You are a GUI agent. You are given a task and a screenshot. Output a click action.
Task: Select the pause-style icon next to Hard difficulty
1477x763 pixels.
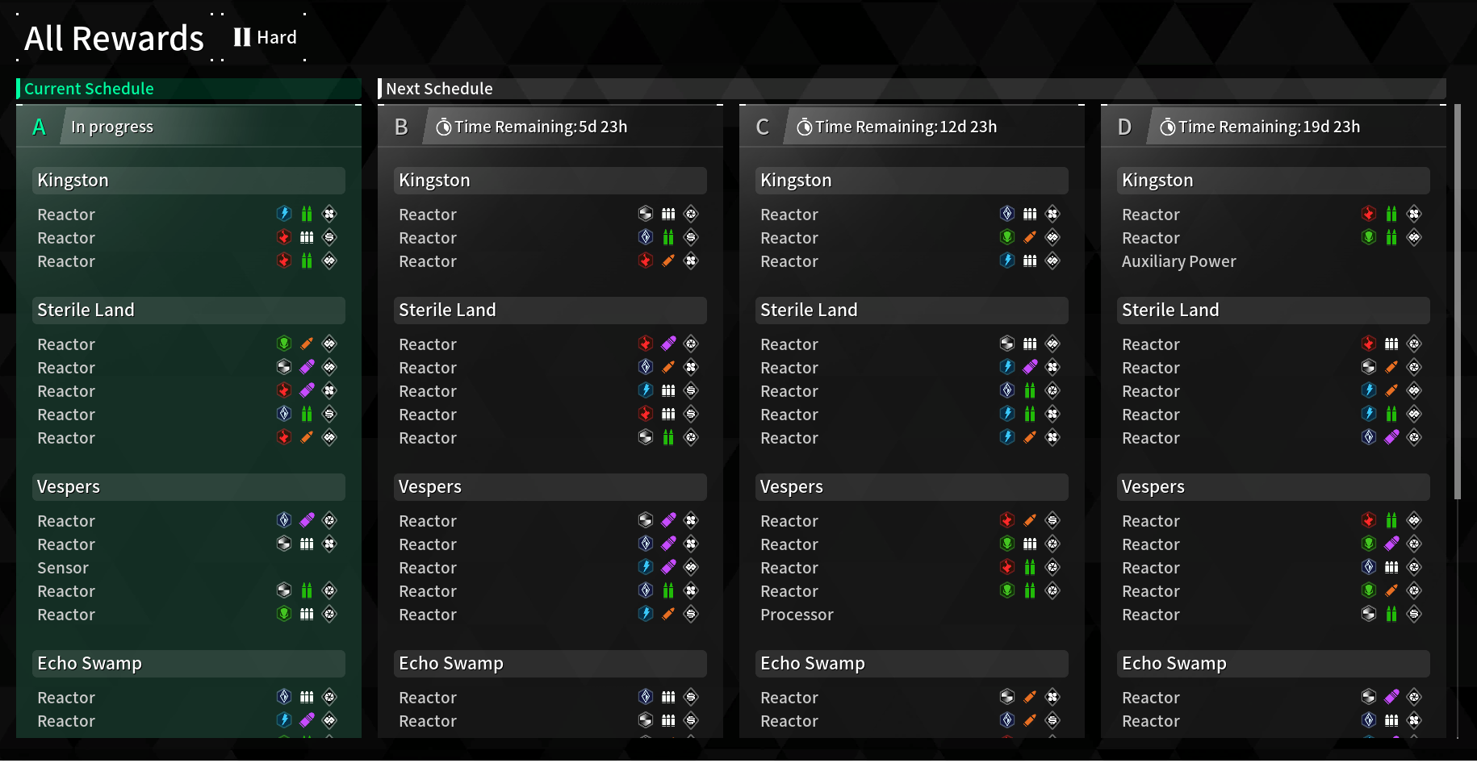click(x=241, y=37)
